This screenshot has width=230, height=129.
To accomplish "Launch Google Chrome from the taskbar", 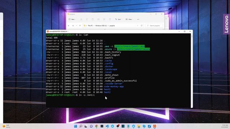I will point(97,126).
